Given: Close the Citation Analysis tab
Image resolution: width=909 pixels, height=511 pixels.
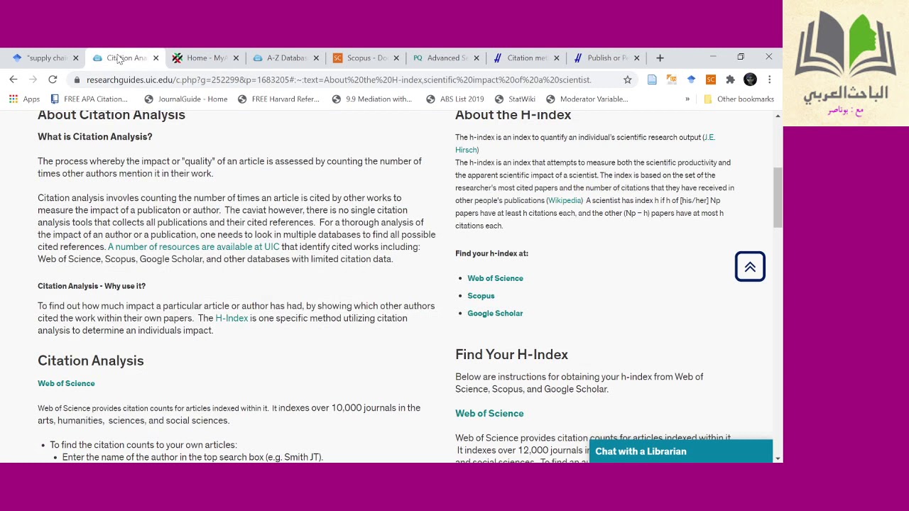Looking at the screenshot, I should [x=156, y=58].
